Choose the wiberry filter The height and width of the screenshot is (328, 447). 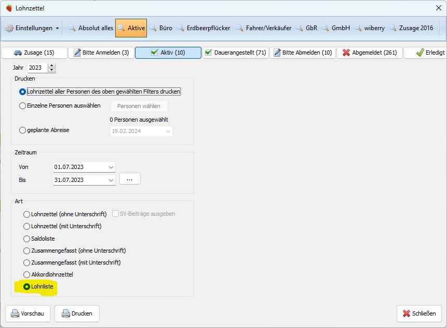(x=370, y=28)
